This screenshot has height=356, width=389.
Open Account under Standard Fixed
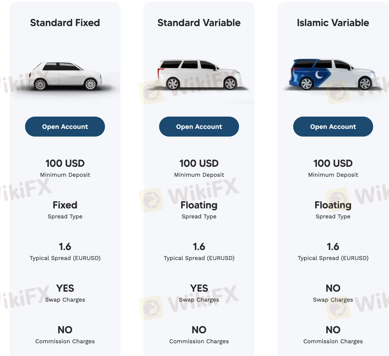[65, 127]
